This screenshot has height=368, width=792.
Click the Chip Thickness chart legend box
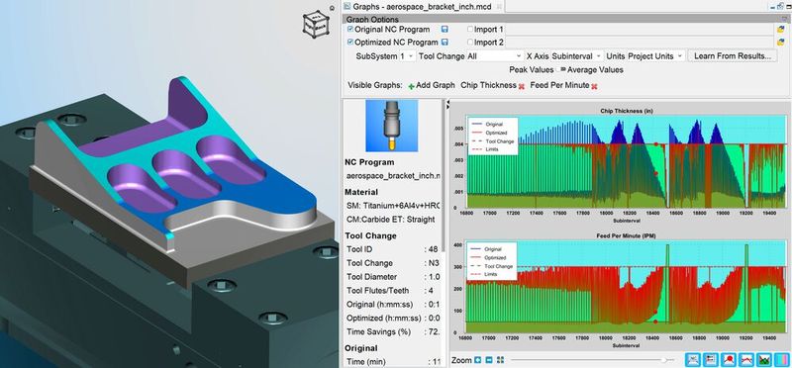(x=492, y=137)
